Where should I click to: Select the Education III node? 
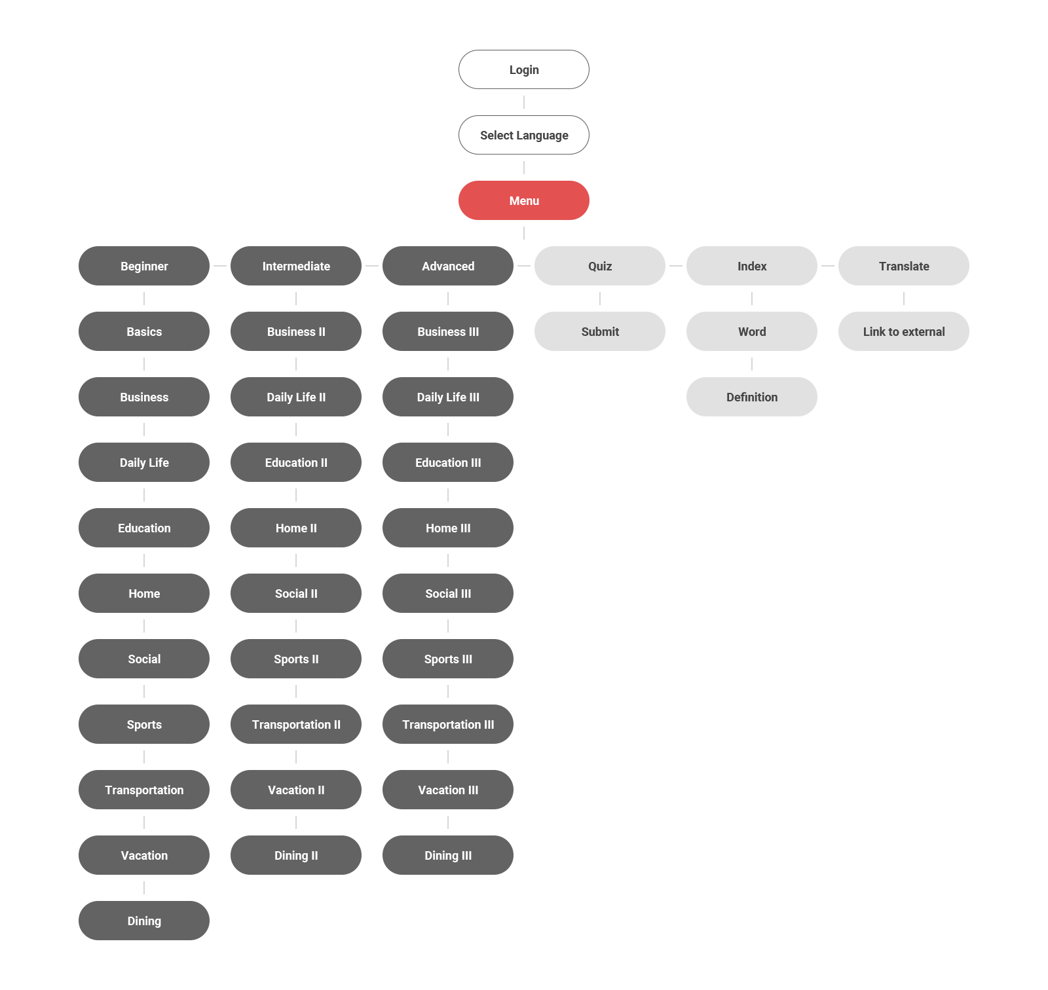pos(448,462)
